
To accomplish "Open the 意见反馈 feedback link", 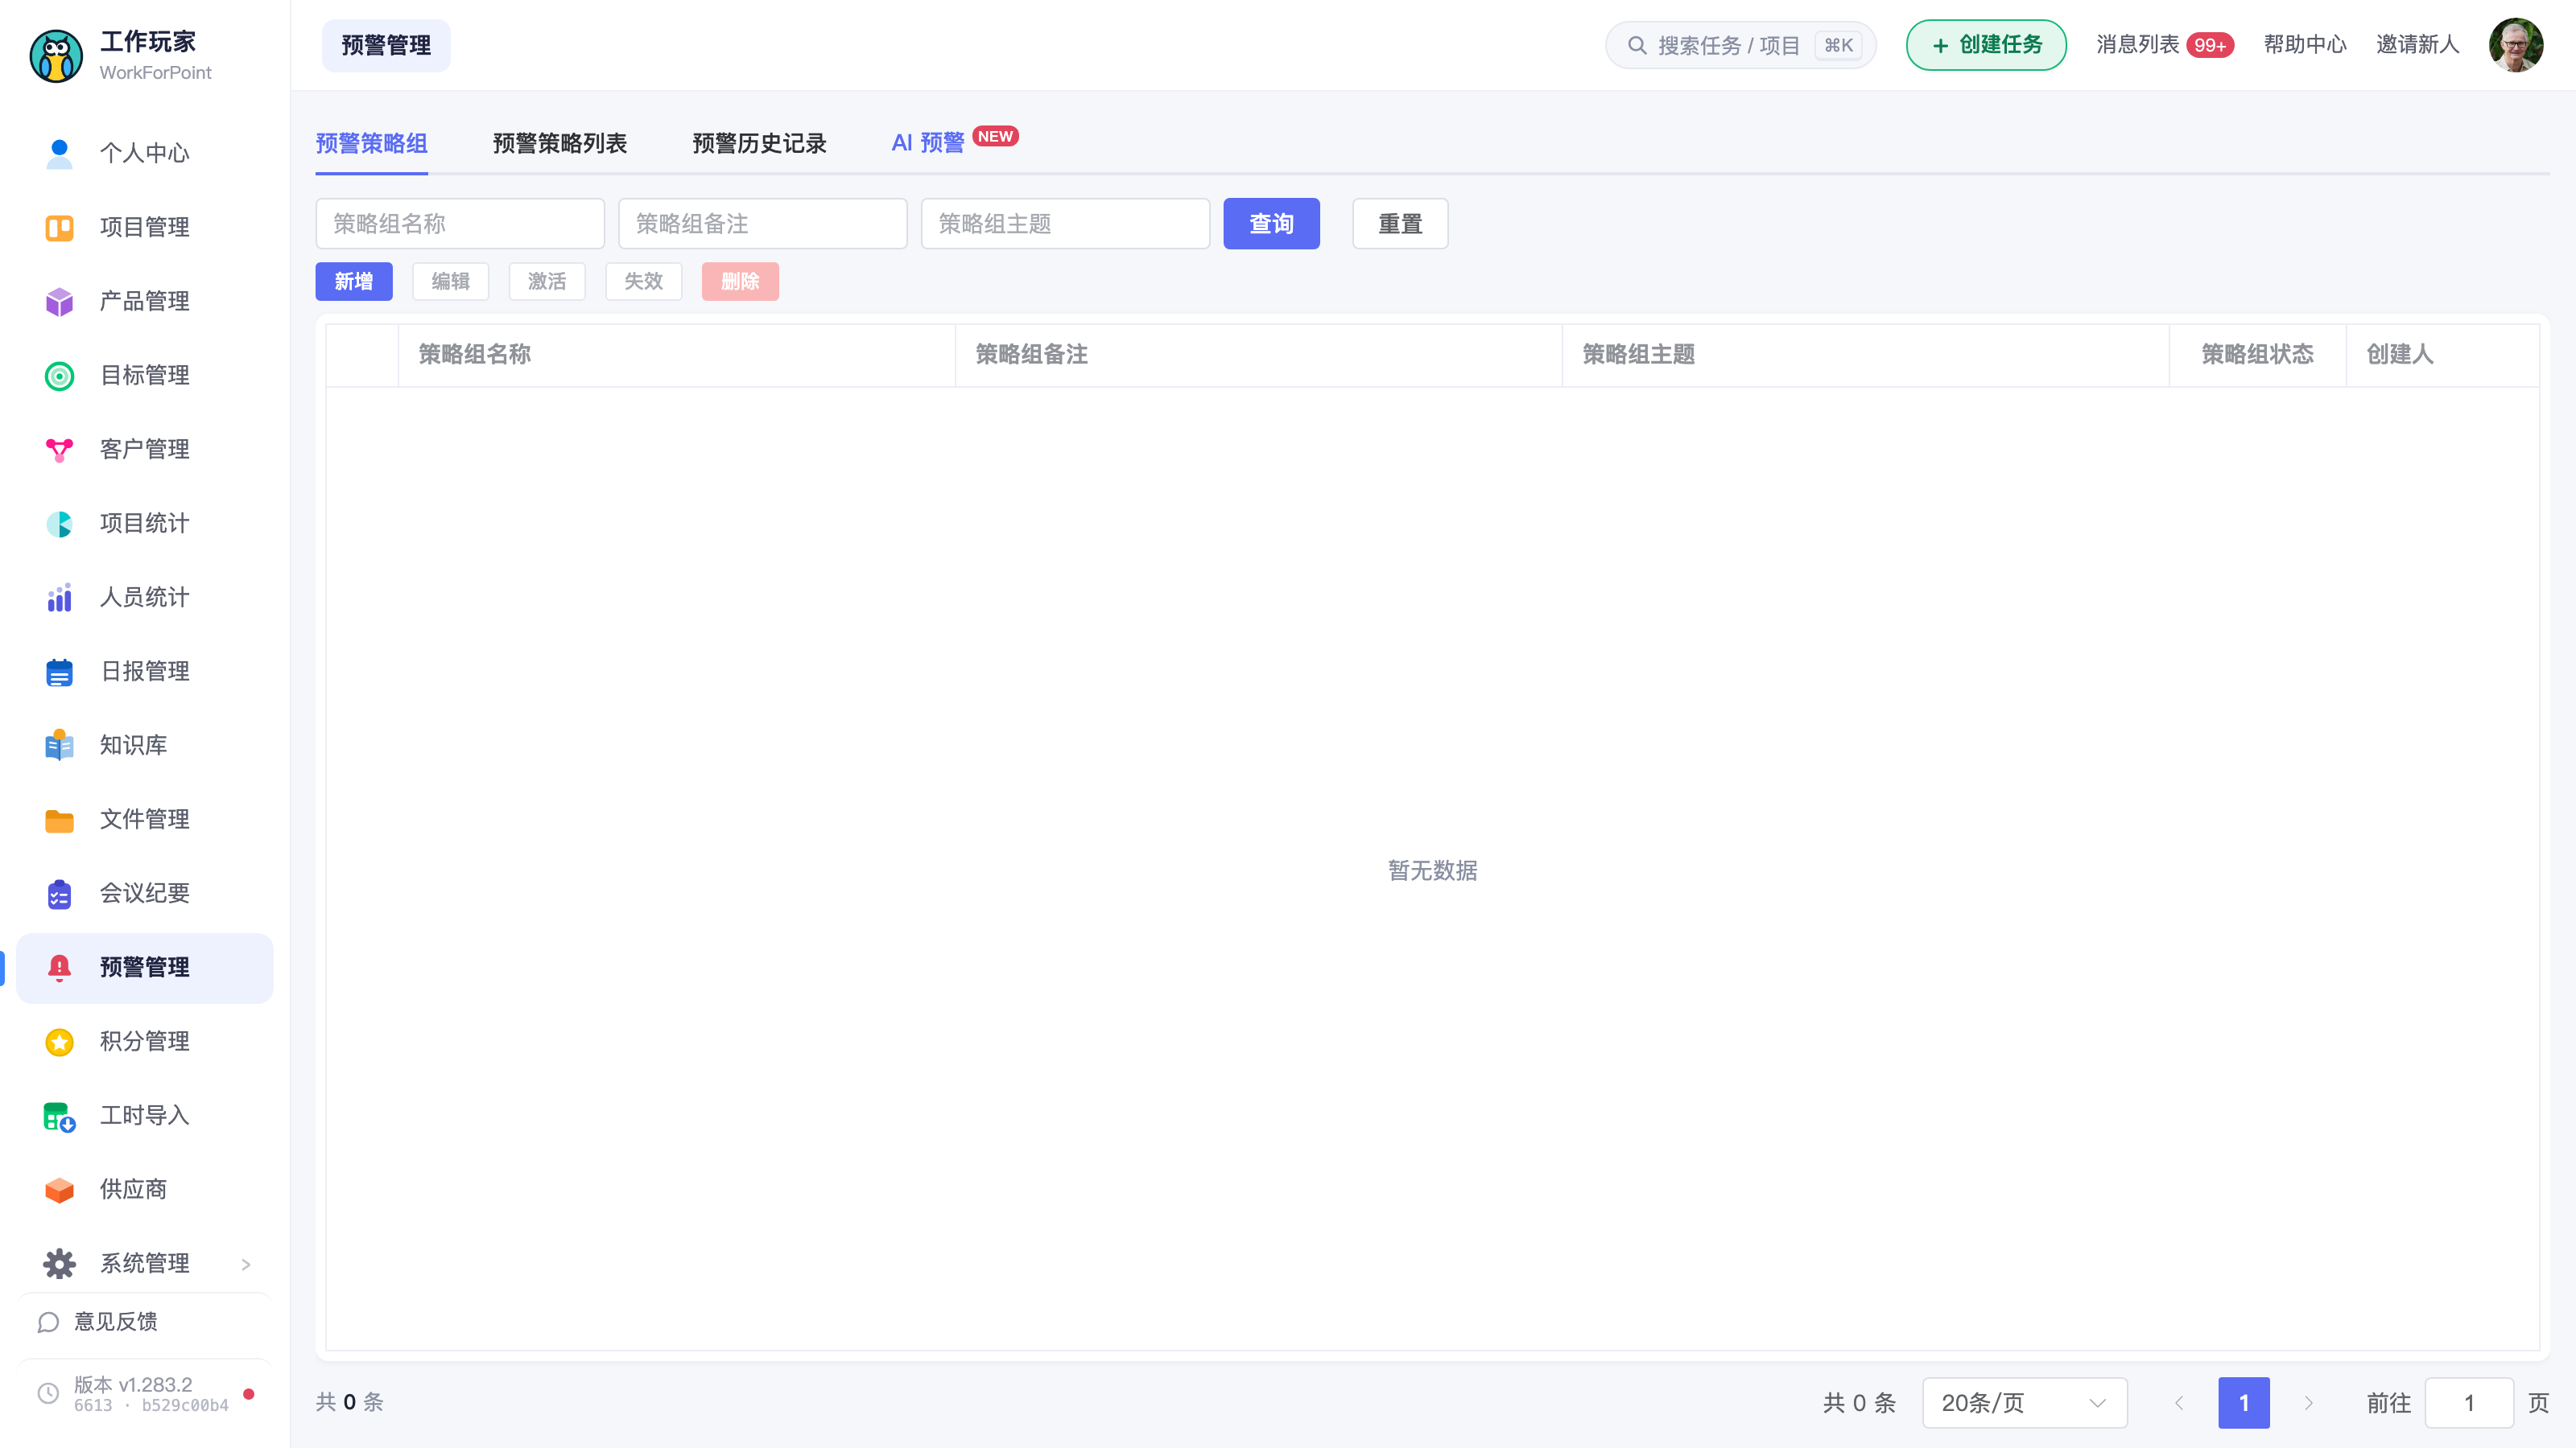I will coord(97,1321).
